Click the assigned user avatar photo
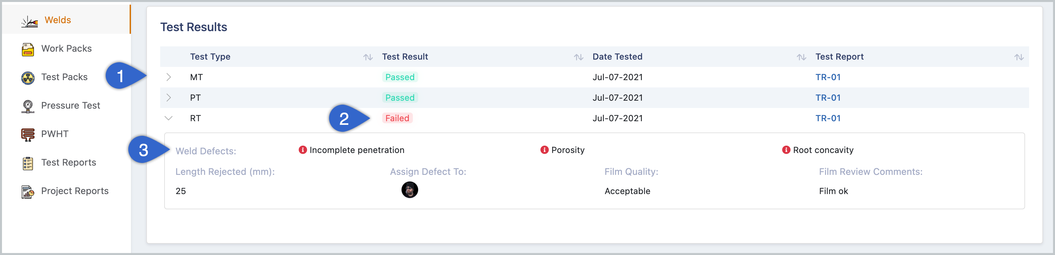This screenshot has height=255, width=1055. pyautogui.click(x=410, y=190)
